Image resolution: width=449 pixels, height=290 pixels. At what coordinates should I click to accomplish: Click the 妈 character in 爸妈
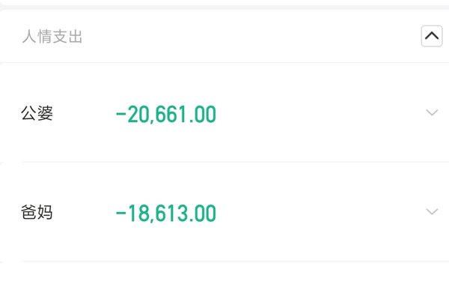coord(45,213)
